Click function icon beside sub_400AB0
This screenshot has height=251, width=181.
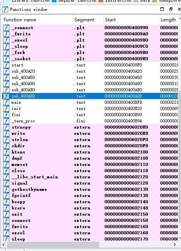click(x=6, y=90)
